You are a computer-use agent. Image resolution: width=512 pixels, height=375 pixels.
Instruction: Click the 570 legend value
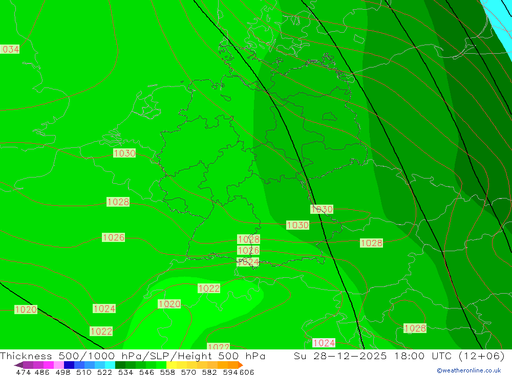click(188, 372)
